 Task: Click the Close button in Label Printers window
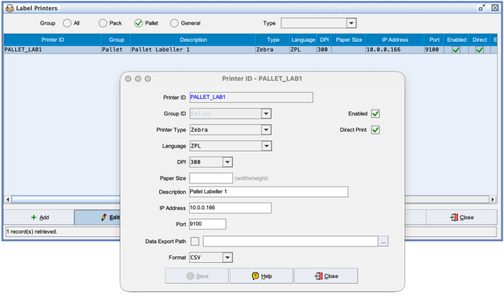click(462, 217)
